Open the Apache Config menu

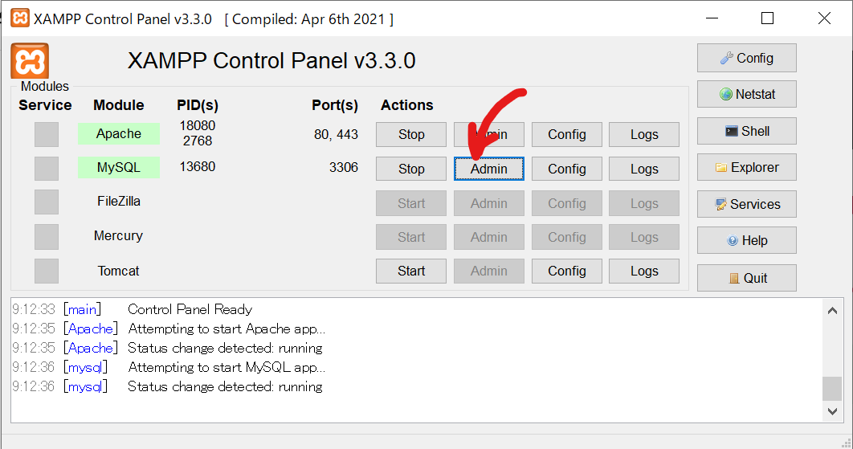click(x=567, y=134)
